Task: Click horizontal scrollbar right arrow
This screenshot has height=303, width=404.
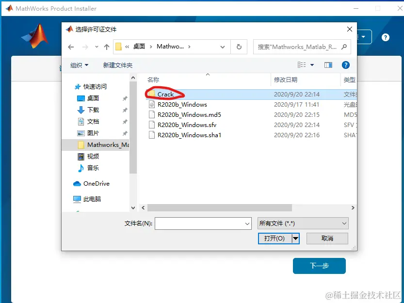Action: point(353,207)
